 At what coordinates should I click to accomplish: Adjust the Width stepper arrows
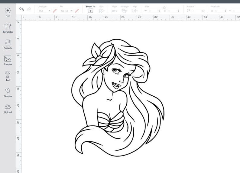[159, 11]
